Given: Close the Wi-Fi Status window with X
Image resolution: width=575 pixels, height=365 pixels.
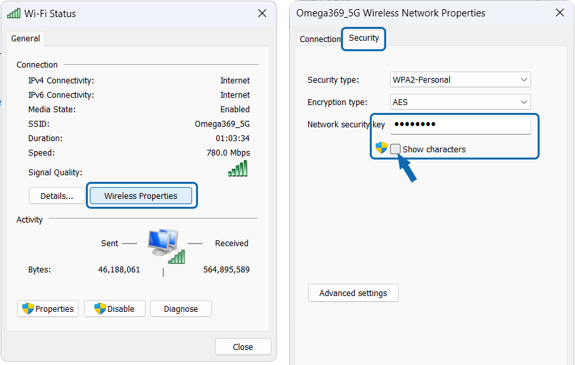Looking at the screenshot, I should 262,13.
